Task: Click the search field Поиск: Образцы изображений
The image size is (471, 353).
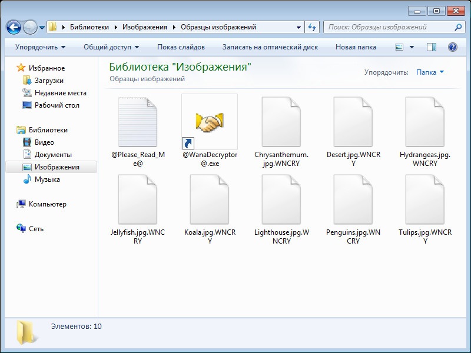Action: [389, 27]
